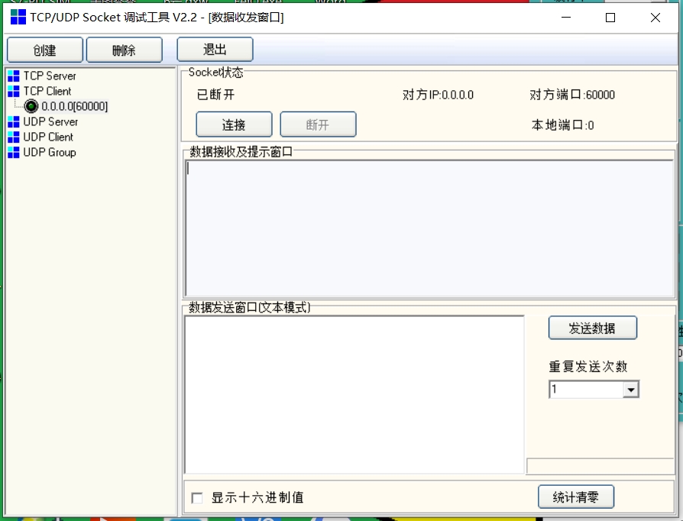Minimize the Socket tool window
The height and width of the screenshot is (521, 683).
click(x=566, y=18)
